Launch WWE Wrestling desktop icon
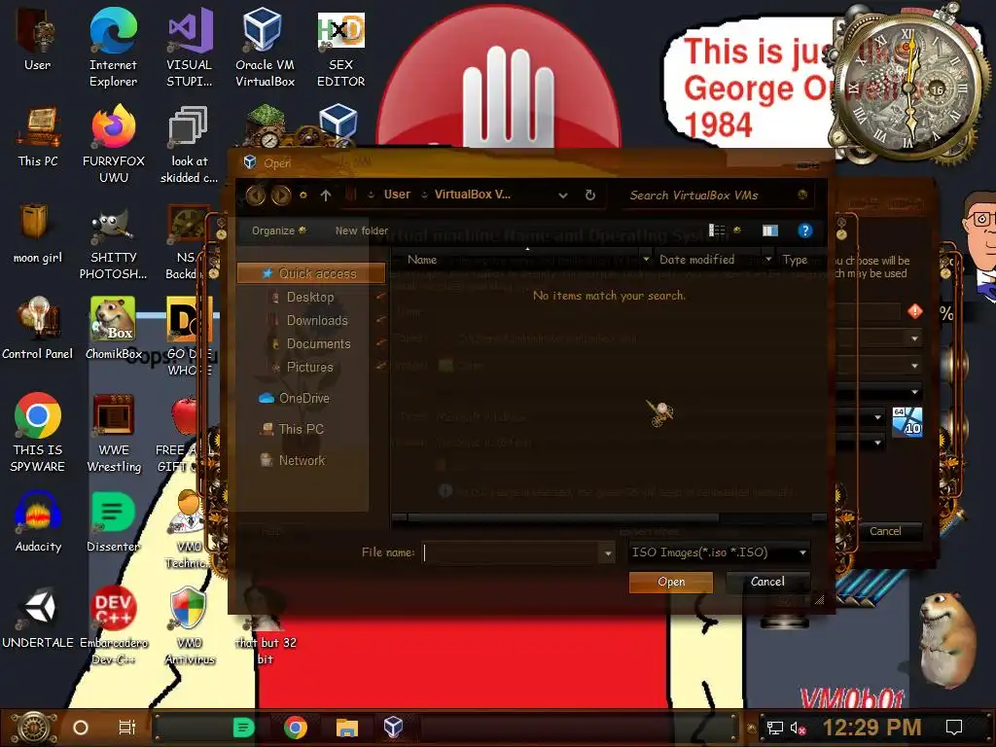 tap(114, 432)
